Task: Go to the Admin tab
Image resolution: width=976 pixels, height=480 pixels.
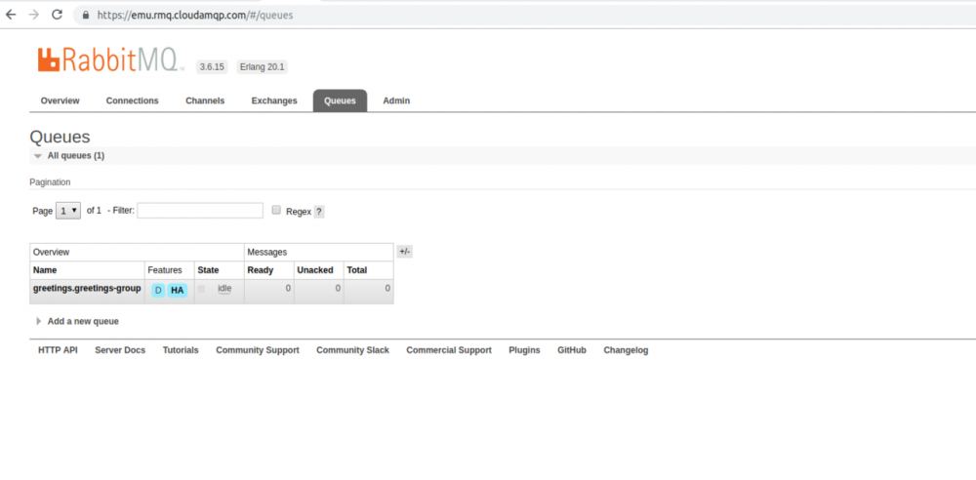Action: pyautogui.click(x=396, y=100)
